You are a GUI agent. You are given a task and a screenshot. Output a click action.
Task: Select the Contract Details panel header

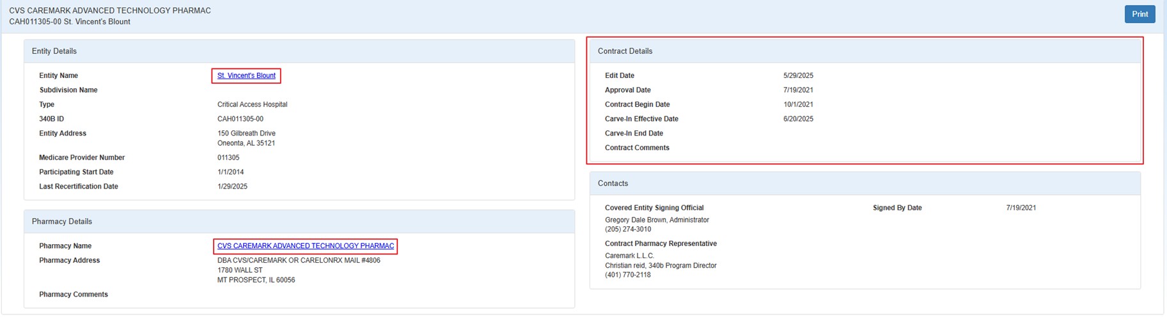coord(865,51)
